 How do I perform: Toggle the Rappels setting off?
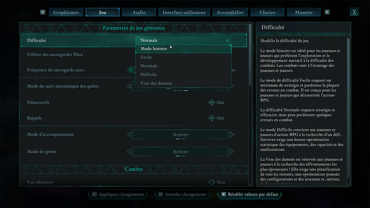click(212, 118)
